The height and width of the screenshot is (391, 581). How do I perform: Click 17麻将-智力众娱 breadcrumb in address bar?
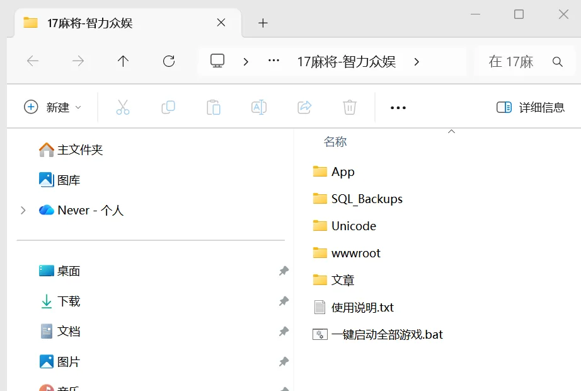pyautogui.click(x=347, y=62)
